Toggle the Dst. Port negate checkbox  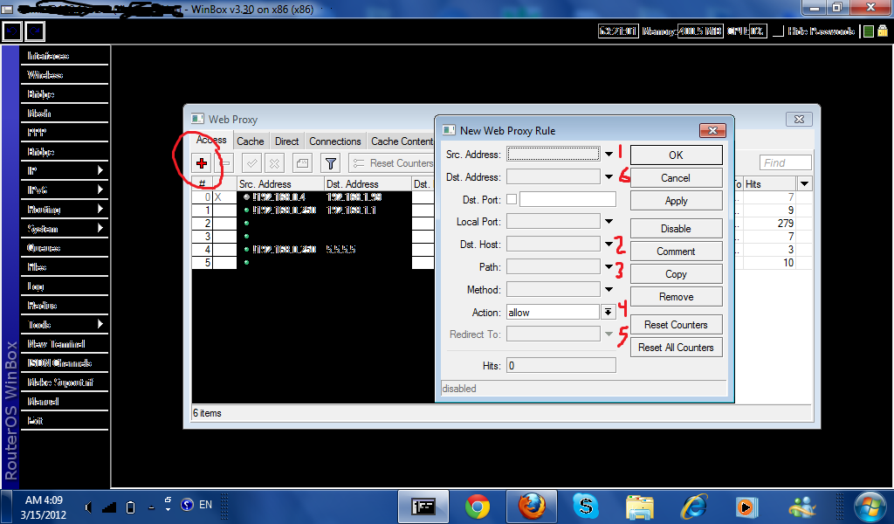(512, 199)
